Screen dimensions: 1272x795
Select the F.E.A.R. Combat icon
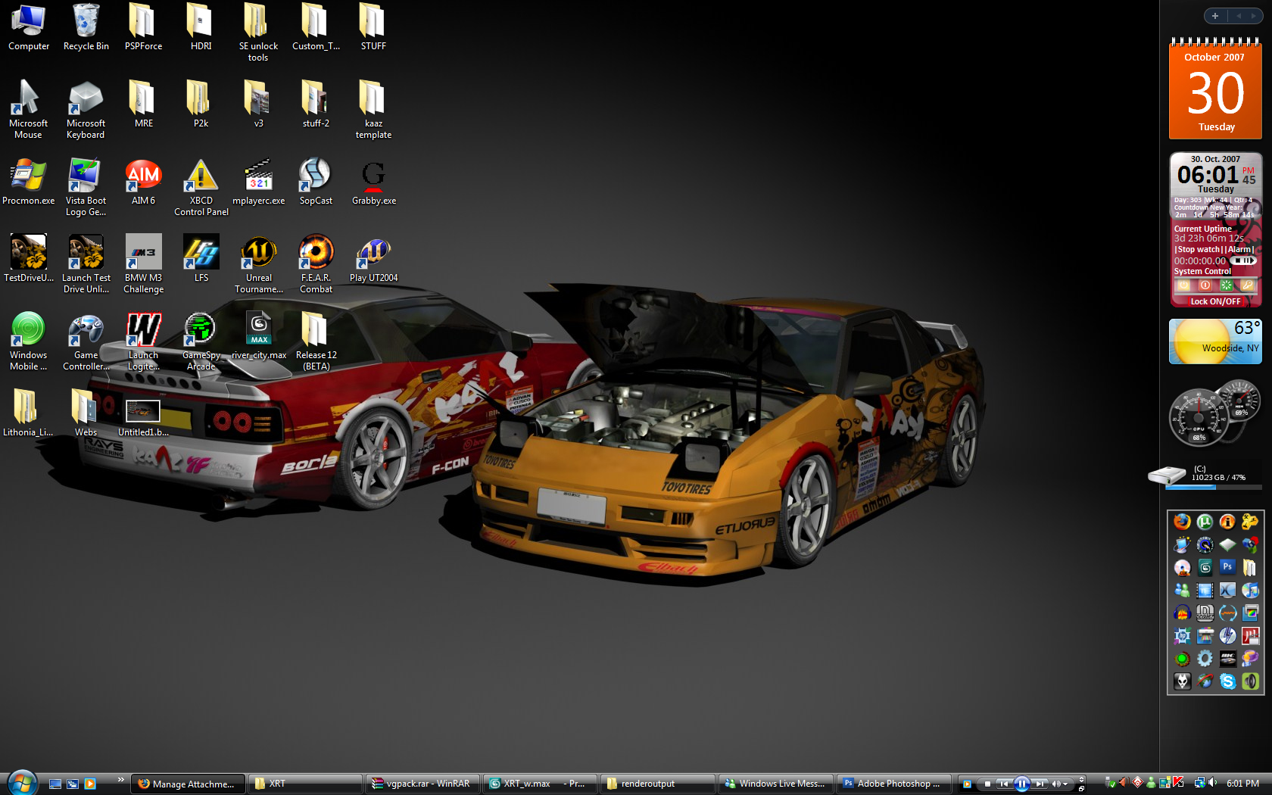316,264
